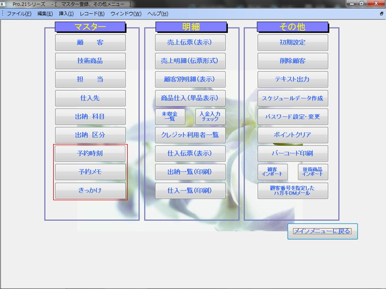386x289 pixels.
Task: Click the 出納 科目 button
Action: click(x=90, y=117)
